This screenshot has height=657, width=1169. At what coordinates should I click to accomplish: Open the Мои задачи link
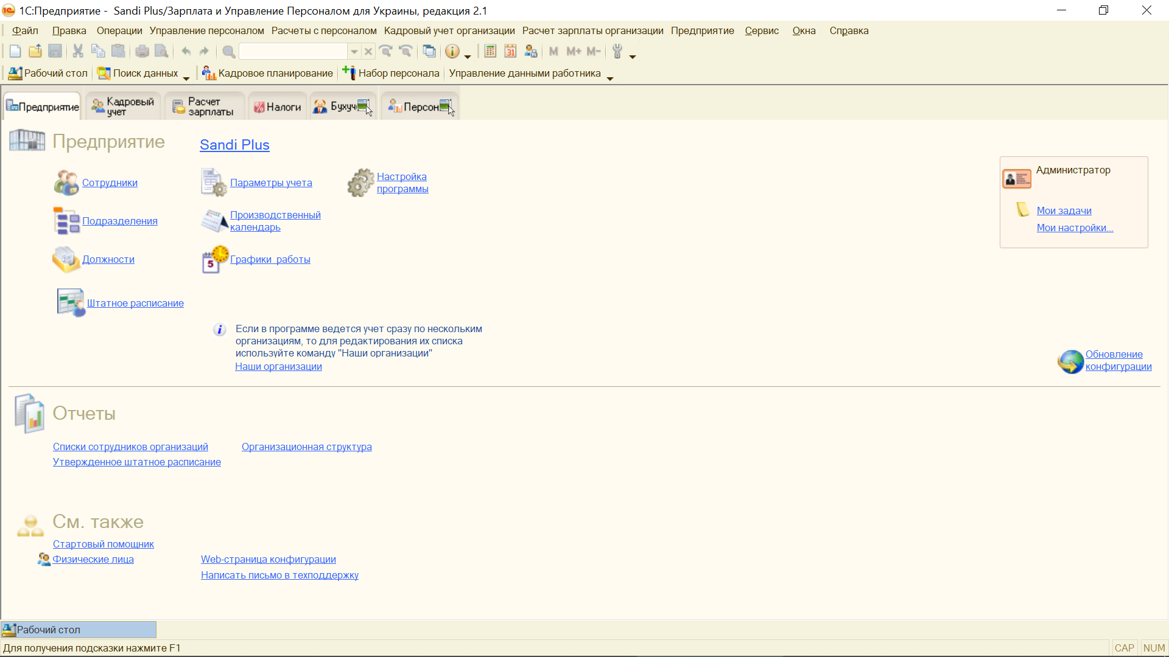[1064, 210]
